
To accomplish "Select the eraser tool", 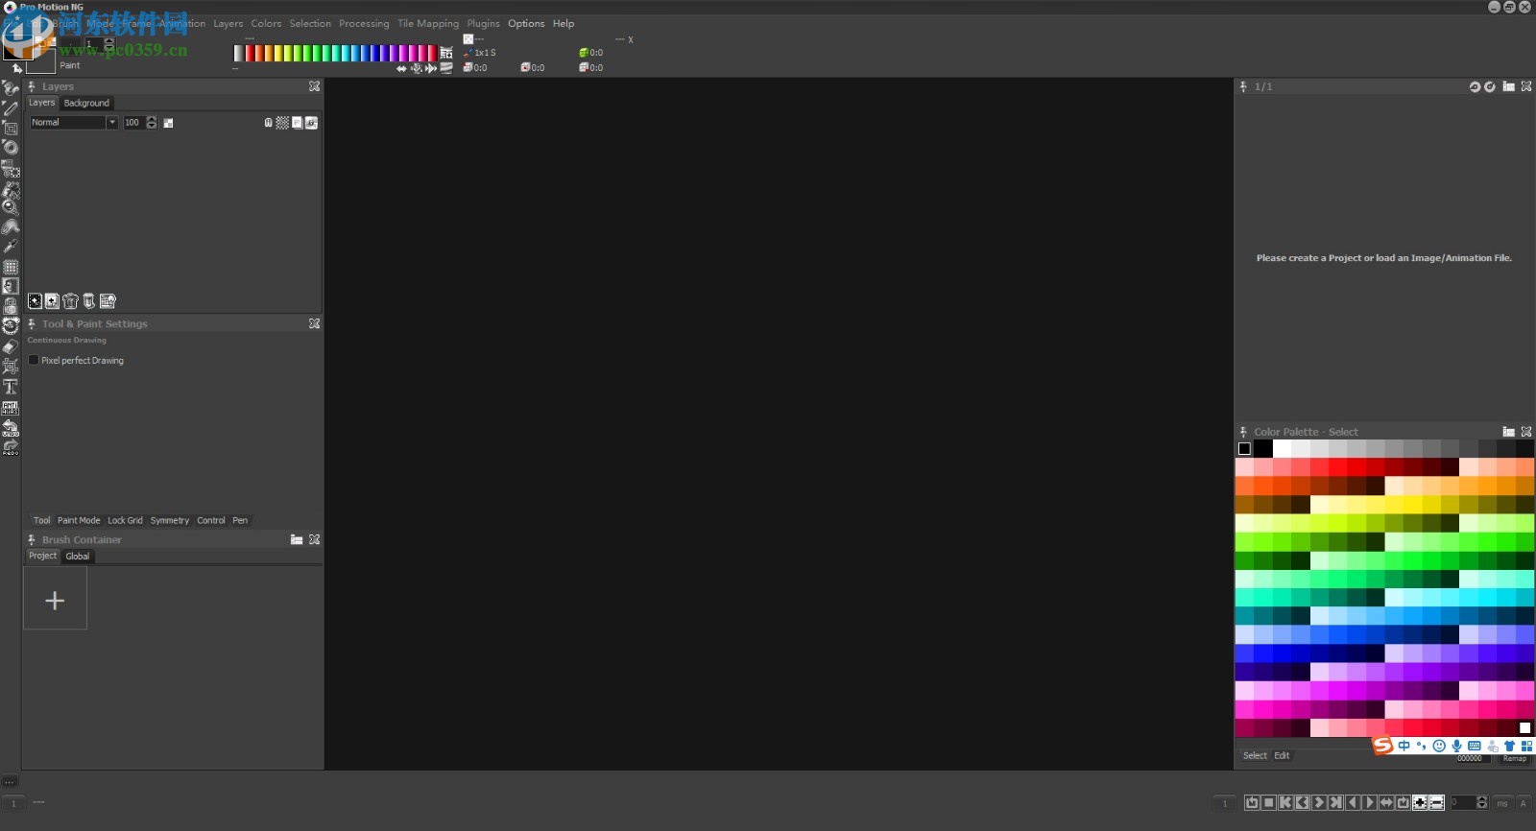I will 11,346.
